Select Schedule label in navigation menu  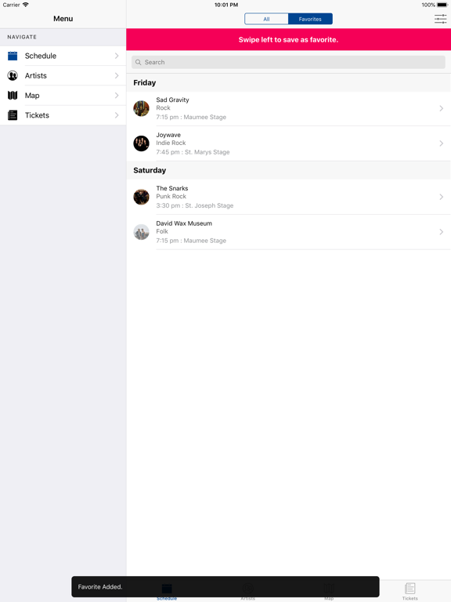click(x=41, y=56)
